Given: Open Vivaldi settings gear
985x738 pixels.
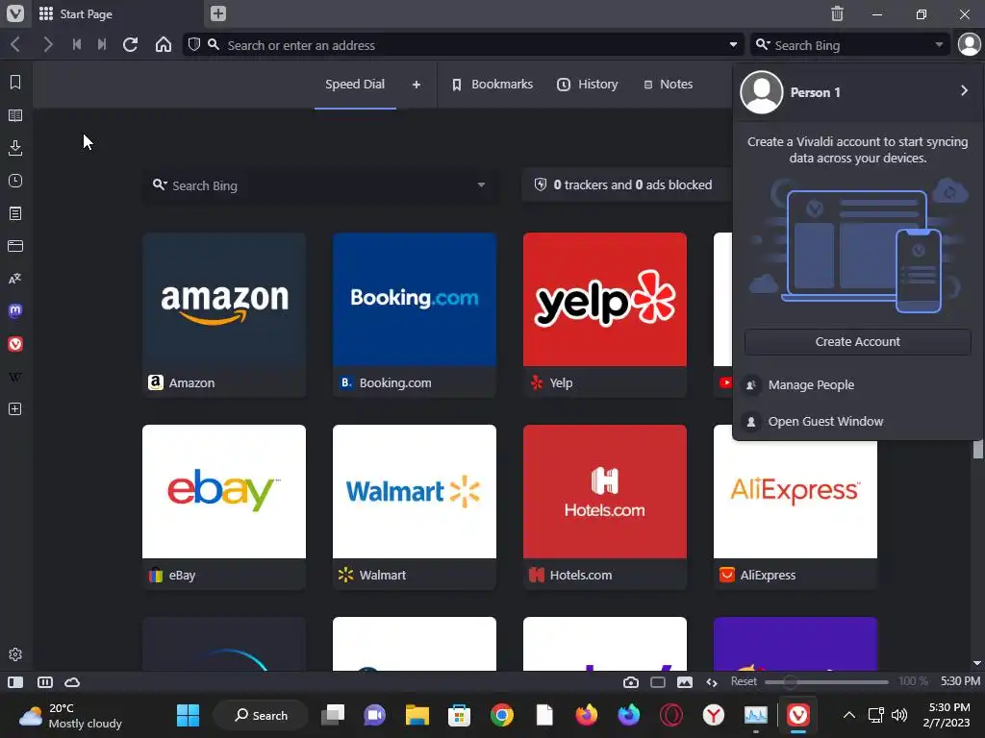Looking at the screenshot, I should coord(15,653).
